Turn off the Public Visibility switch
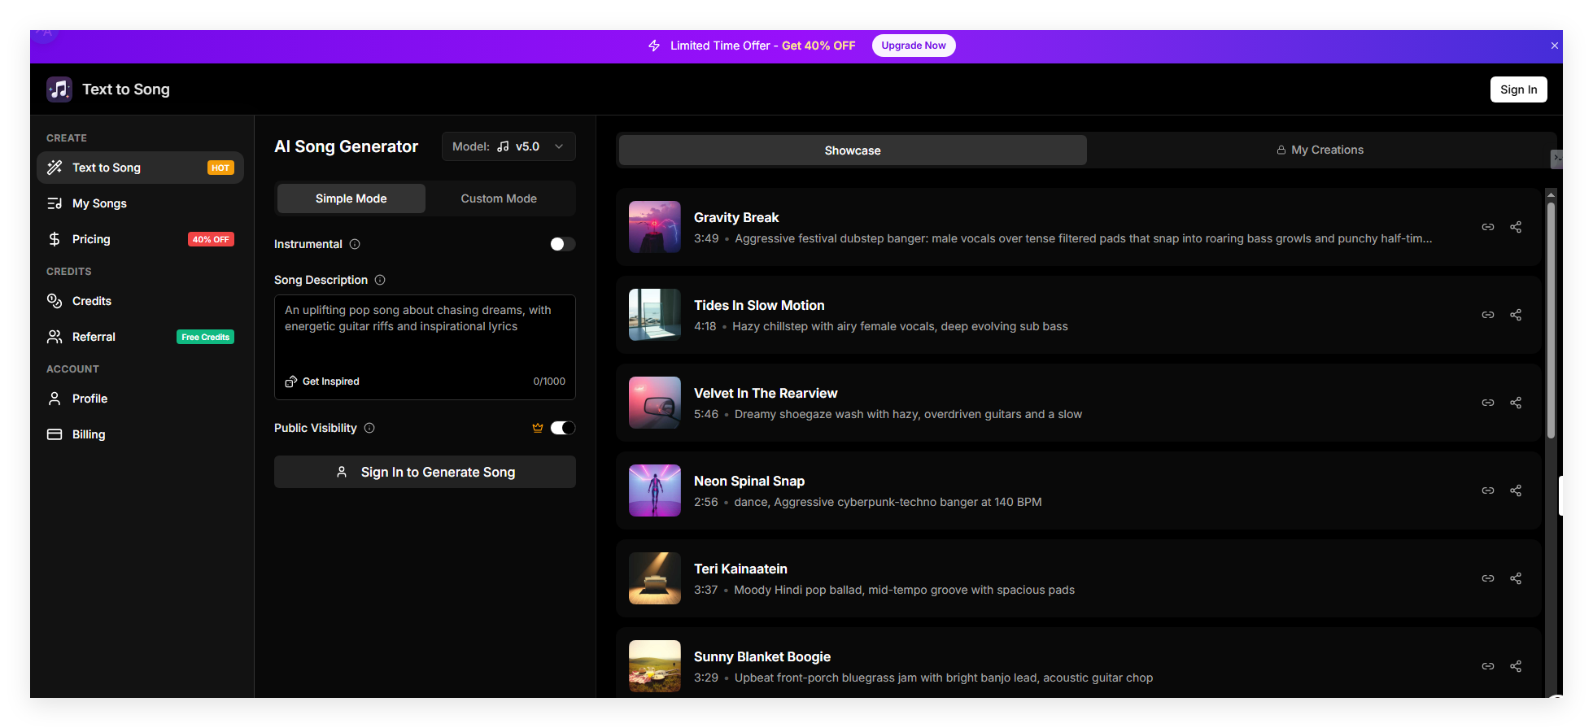Viewport: 1593px width, 728px height. [x=562, y=428]
